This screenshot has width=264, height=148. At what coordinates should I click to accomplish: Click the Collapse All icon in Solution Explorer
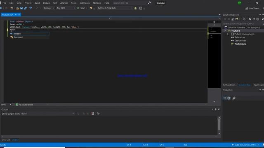(x=254, y=19)
